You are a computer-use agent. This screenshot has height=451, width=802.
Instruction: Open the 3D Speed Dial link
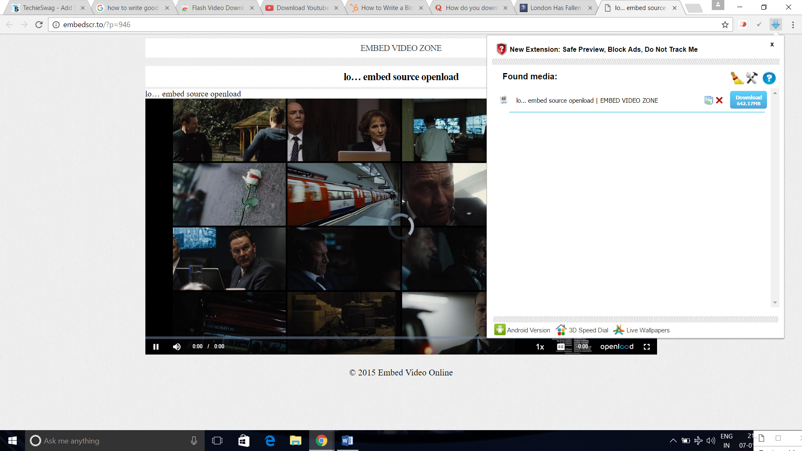tap(582, 330)
